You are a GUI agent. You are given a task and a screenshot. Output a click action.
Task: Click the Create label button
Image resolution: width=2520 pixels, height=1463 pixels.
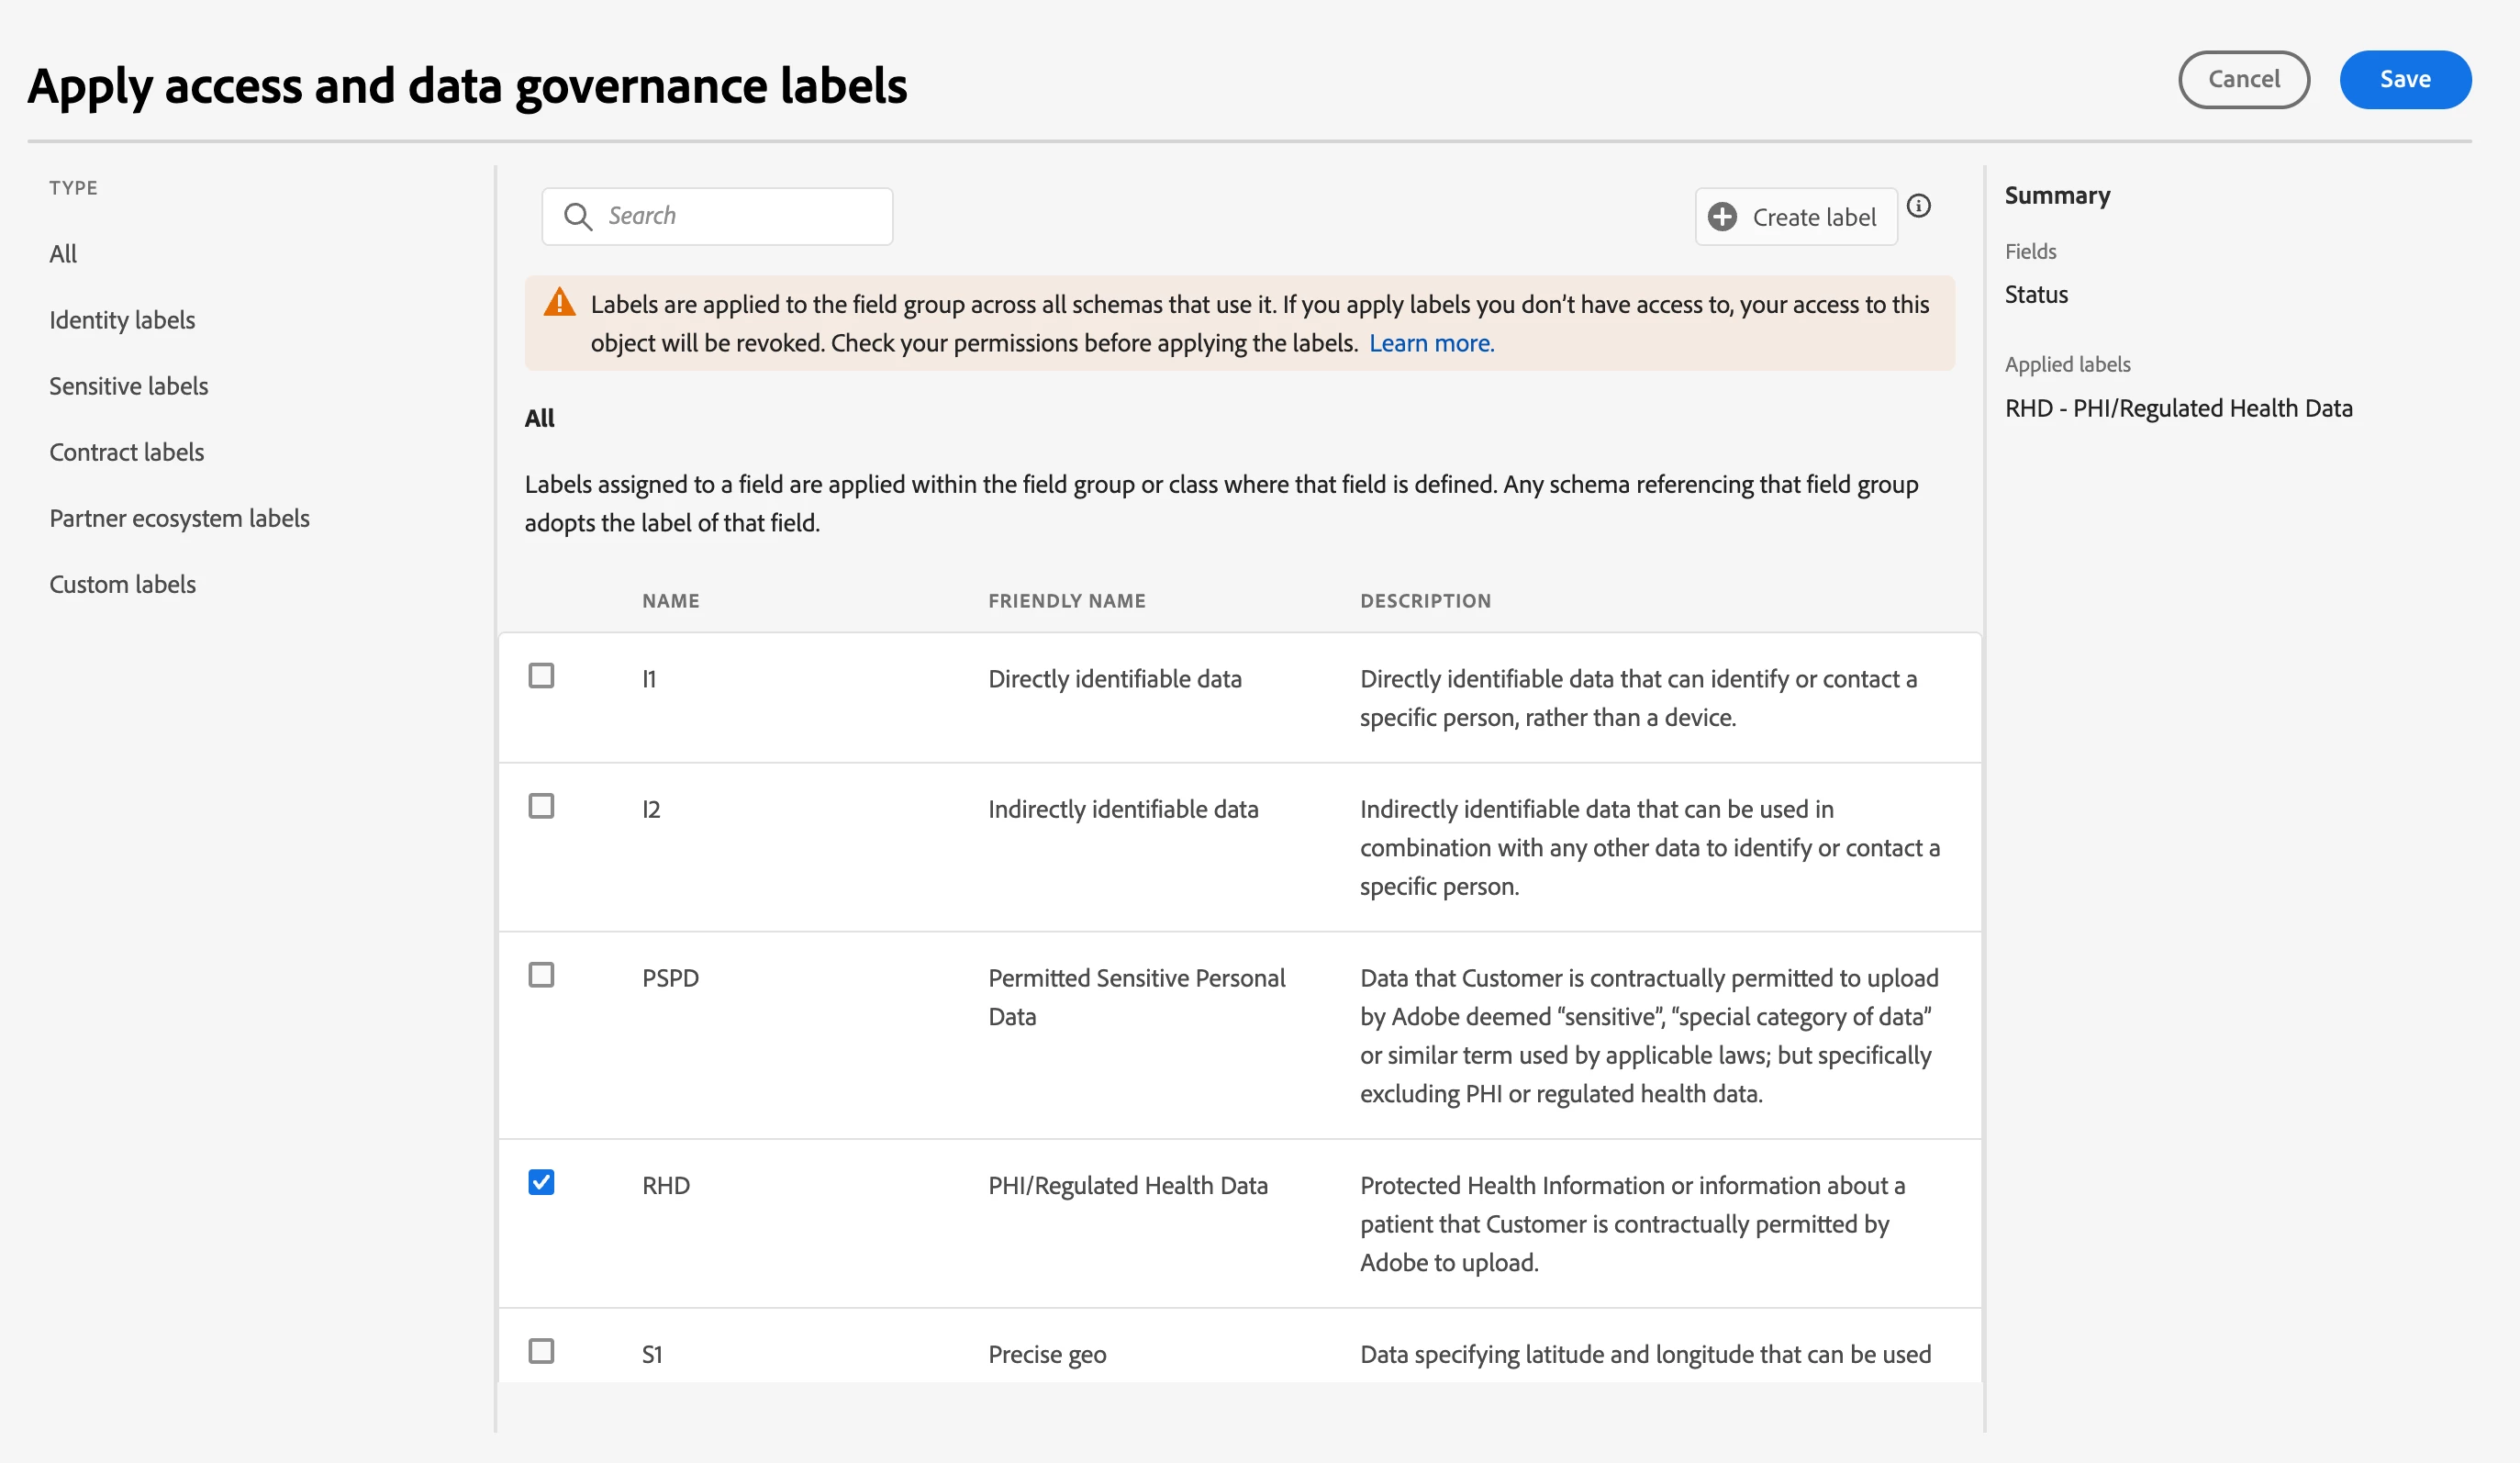pyautogui.click(x=1796, y=217)
